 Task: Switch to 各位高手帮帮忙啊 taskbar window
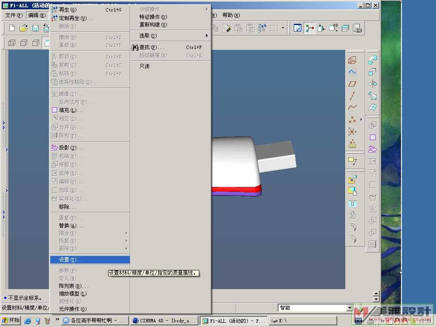(95, 321)
